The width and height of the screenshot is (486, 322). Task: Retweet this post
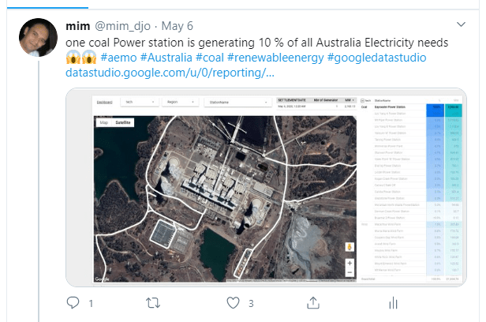click(x=153, y=302)
